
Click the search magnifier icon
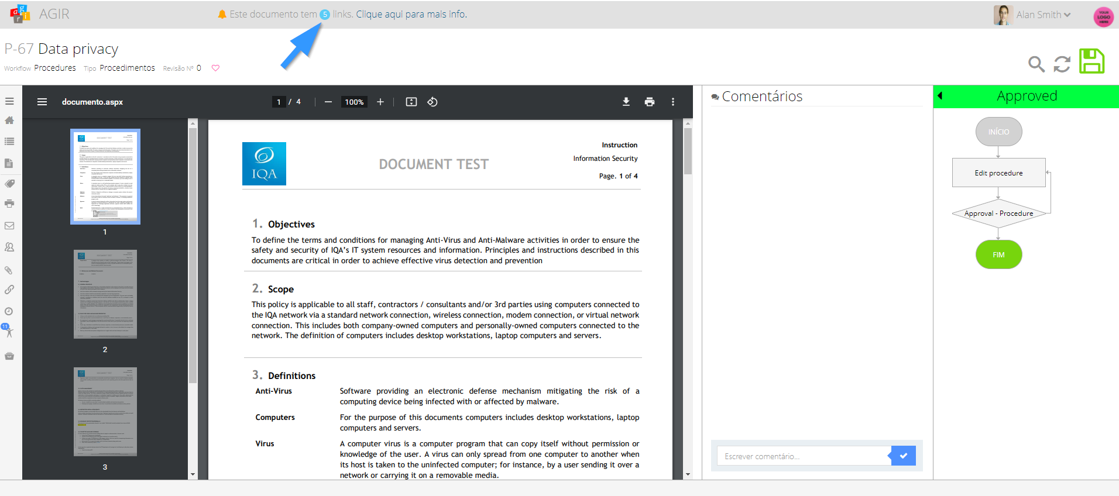tap(1036, 64)
